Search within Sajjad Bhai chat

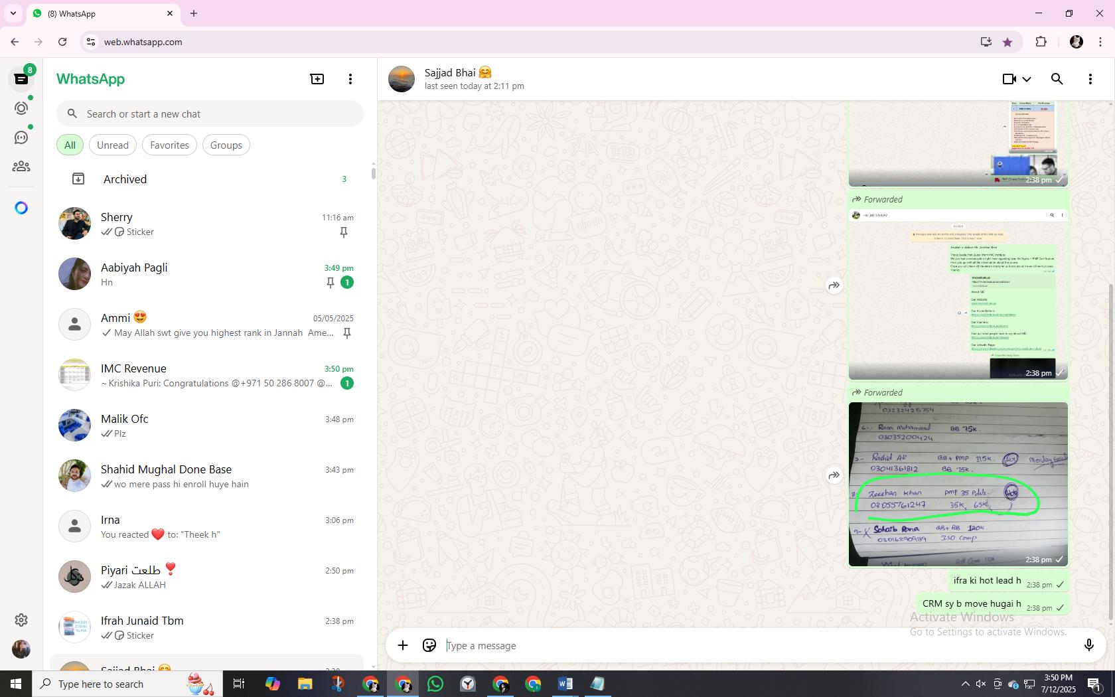[1057, 79]
